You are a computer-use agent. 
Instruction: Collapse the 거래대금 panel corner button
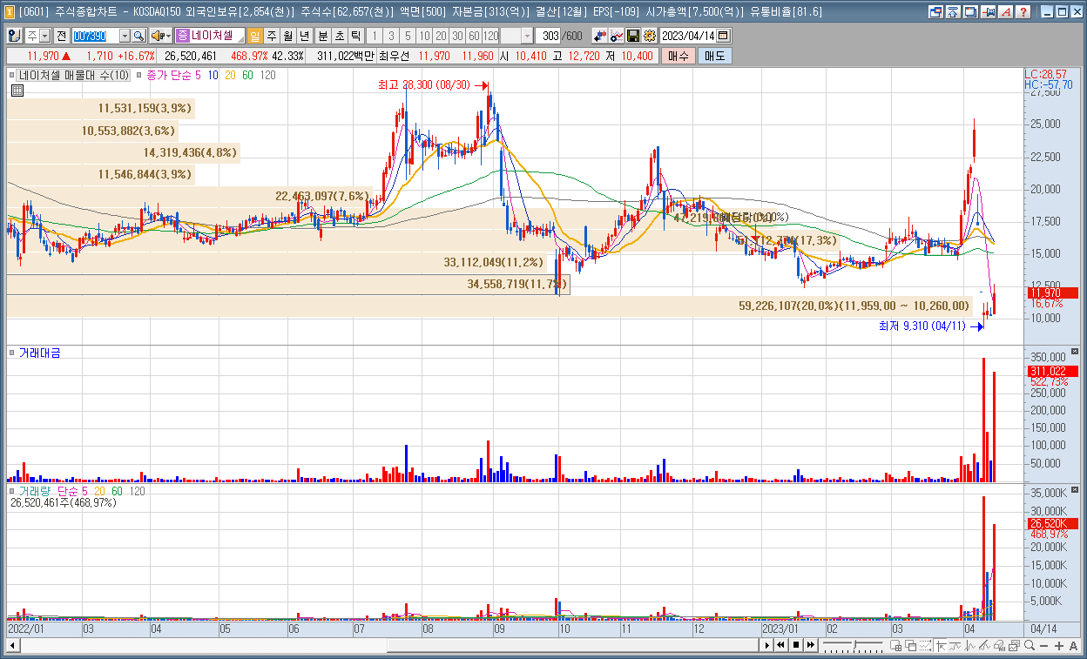tap(1074, 352)
